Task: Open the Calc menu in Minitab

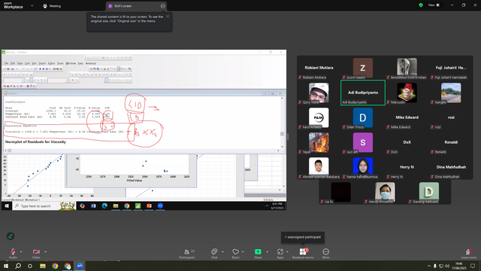Action: [x=27, y=63]
